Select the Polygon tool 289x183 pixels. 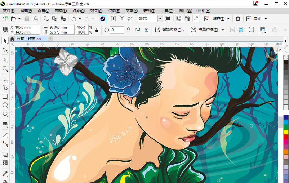click(5, 113)
